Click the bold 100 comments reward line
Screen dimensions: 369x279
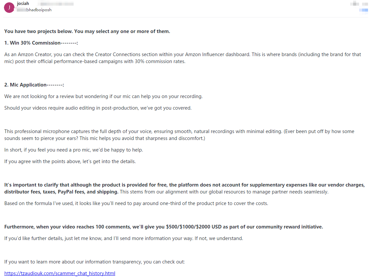click(163, 227)
